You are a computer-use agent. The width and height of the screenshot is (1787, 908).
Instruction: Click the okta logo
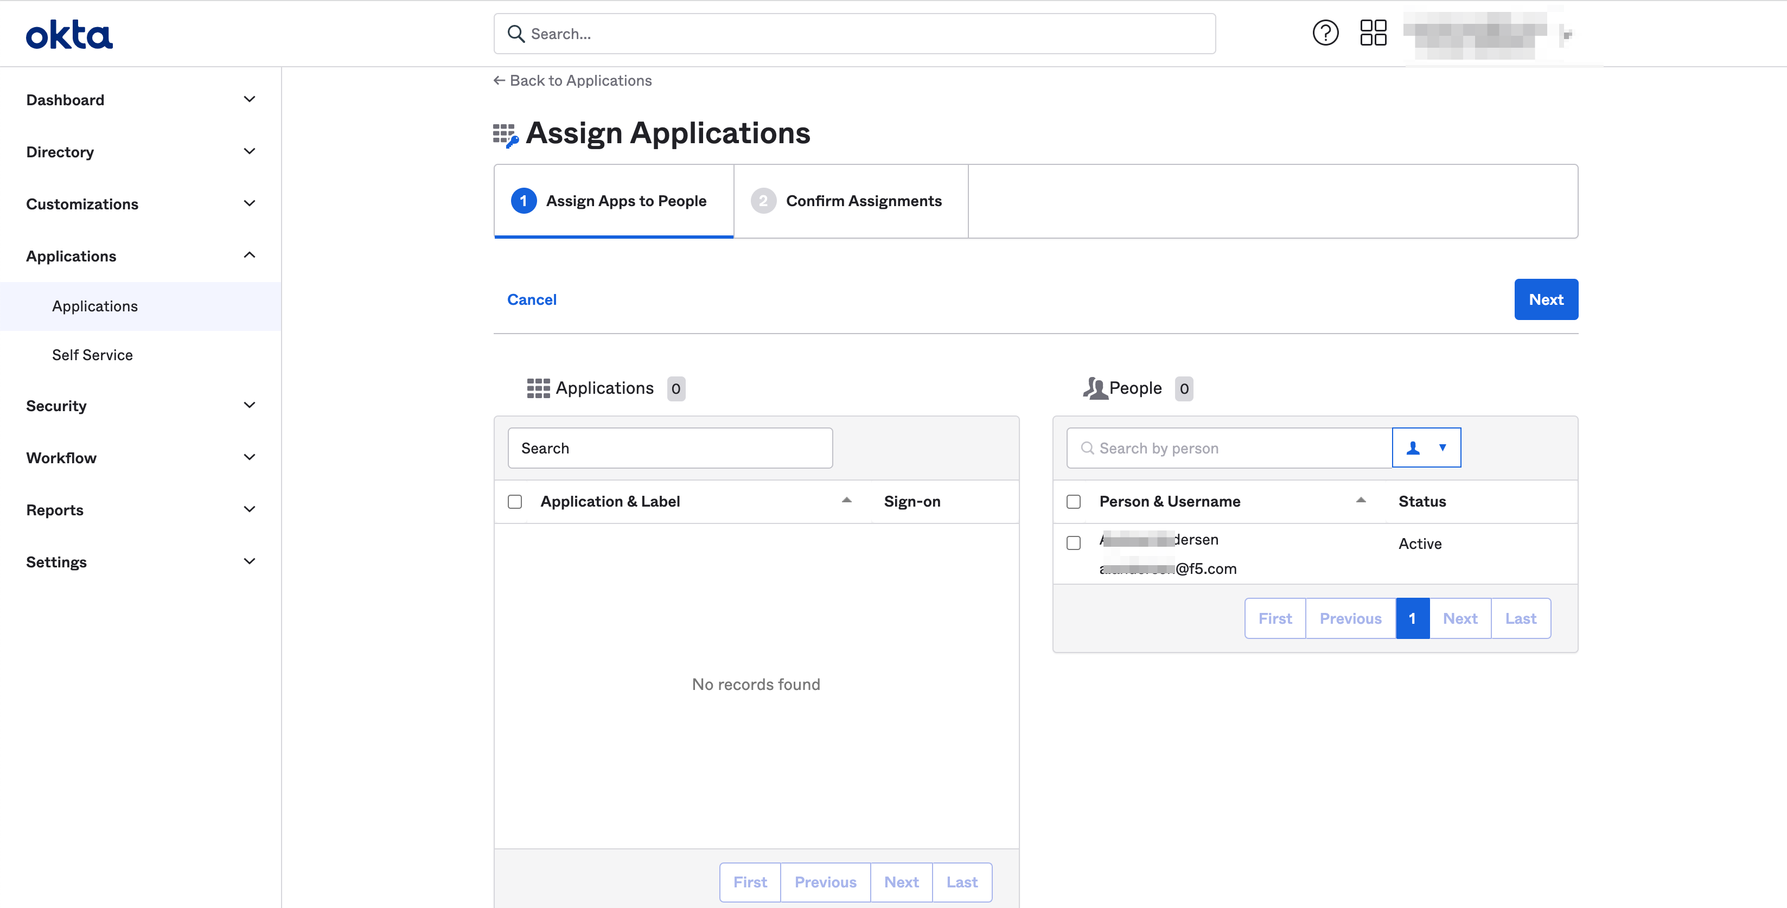pyautogui.click(x=69, y=33)
